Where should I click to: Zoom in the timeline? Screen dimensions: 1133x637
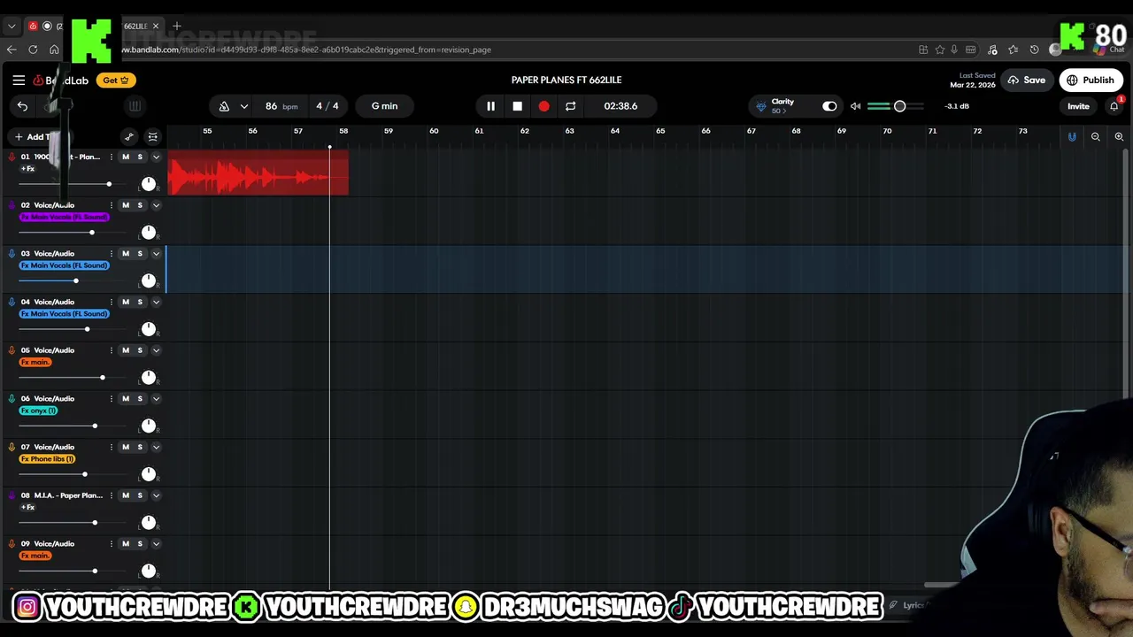[x=1119, y=137]
